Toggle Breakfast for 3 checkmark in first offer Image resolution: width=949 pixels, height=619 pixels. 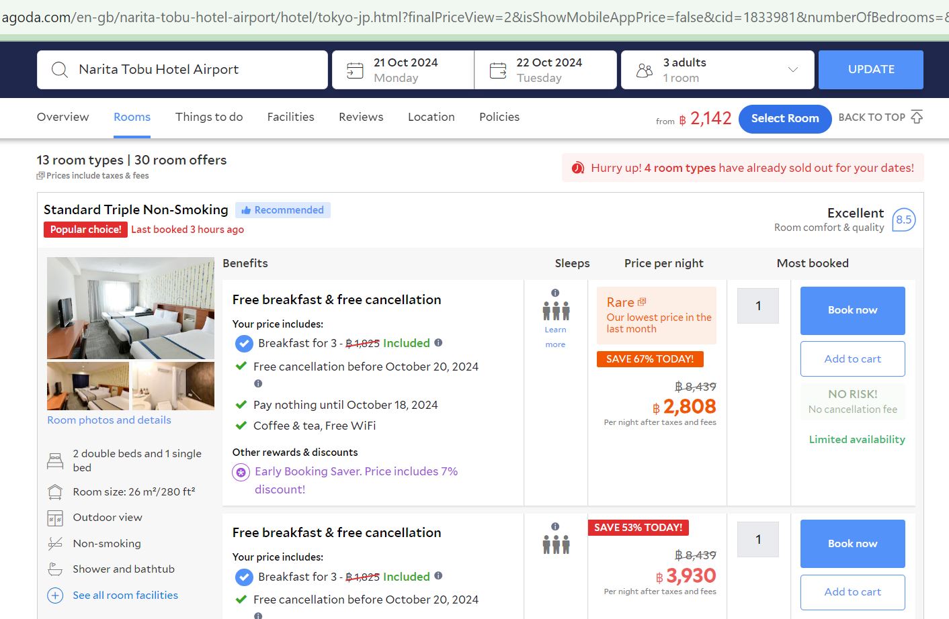click(244, 344)
